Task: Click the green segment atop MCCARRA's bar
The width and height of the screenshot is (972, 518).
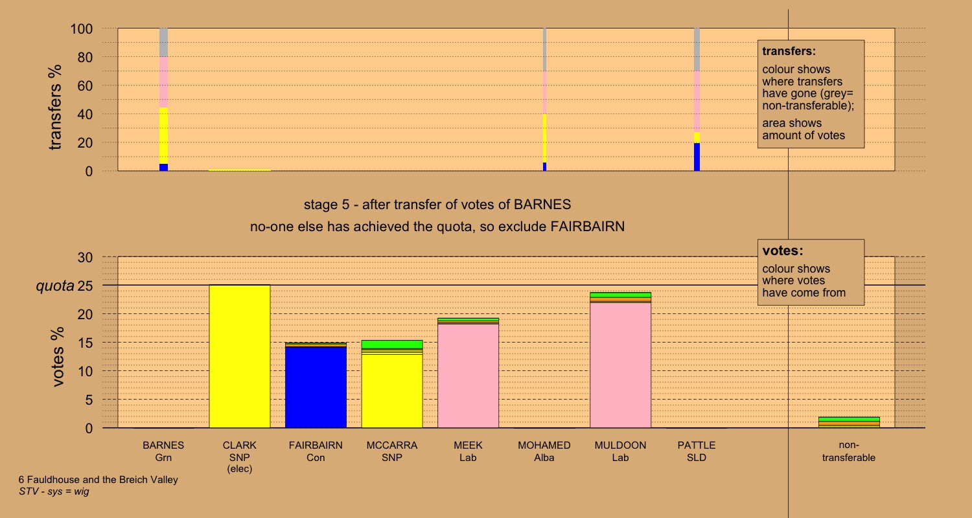Action: pyautogui.click(x=392, y=344)
